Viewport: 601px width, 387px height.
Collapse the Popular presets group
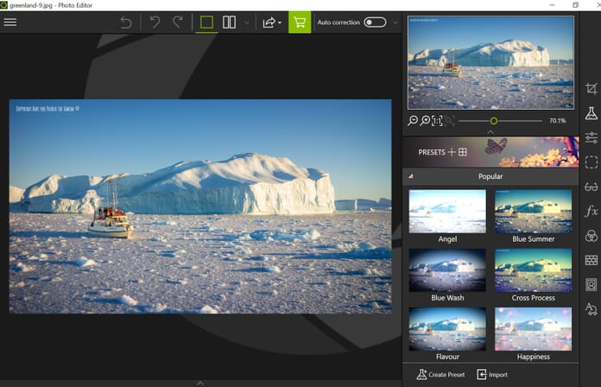(410, 176)
